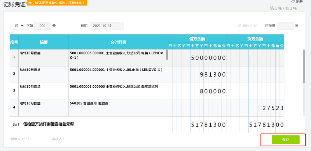Viewport: 311px width, 151px height.
Task: Click debit amount 981300 in row 2
Action: (213, 75)
